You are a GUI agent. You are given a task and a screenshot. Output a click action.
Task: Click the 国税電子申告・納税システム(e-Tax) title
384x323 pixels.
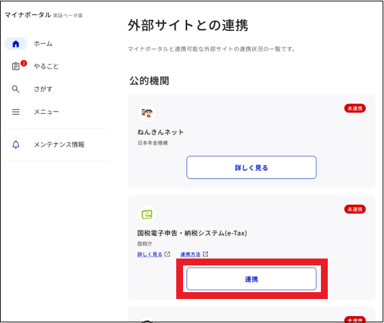coord(192,233)
